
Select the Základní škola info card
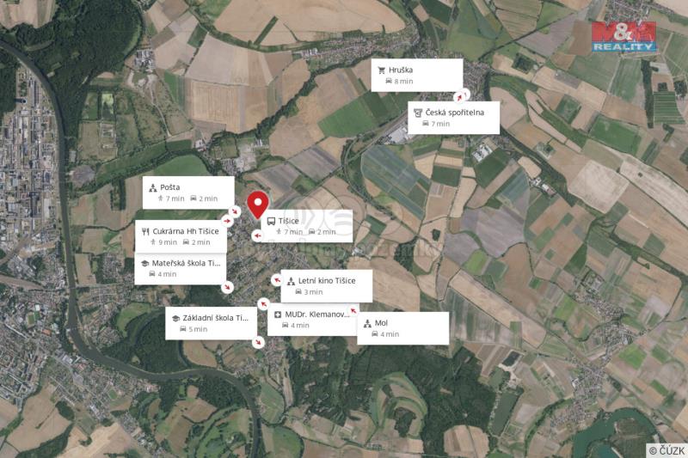coord(211,323)
